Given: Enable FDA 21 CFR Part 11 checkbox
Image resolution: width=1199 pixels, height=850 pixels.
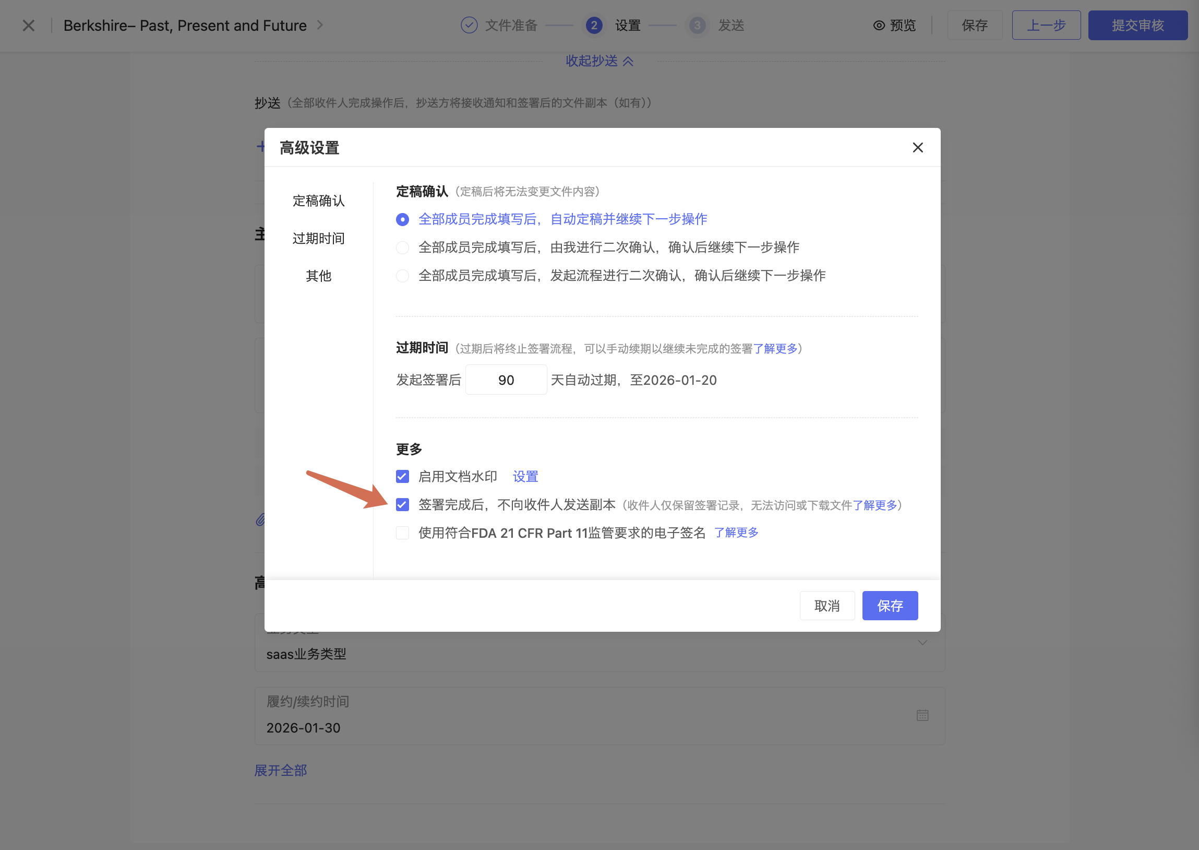Looking at the screenshot, I should [x=402, y=533].
